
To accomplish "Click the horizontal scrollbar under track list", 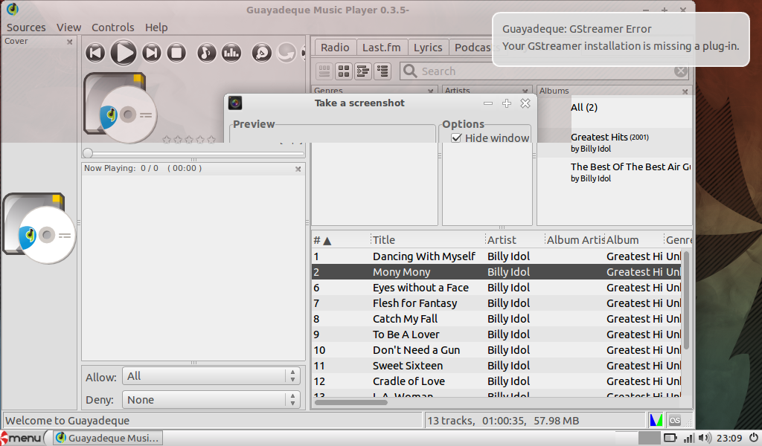I will [351, 402].
